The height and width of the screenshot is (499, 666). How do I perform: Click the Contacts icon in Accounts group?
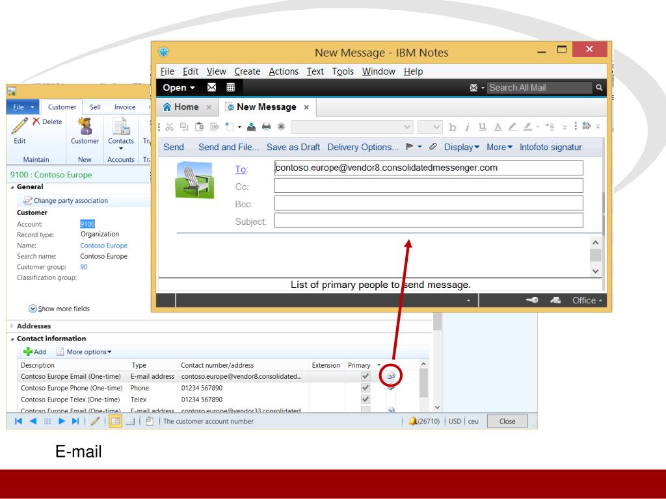[x=121, y=126]
